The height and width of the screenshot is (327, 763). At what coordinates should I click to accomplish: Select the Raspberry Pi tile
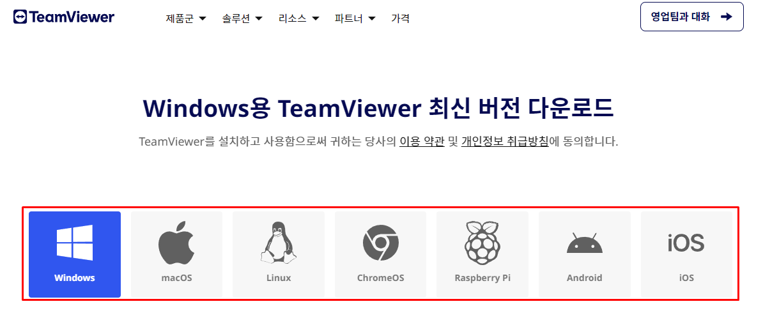[482, 254]
